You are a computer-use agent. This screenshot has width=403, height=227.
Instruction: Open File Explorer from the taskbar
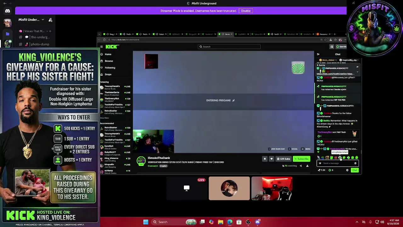tap(220, 222)
